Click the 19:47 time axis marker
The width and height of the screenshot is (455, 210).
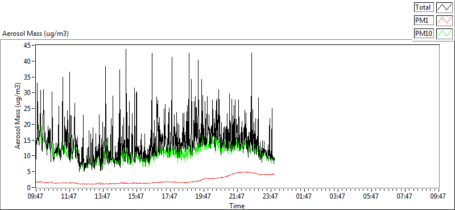[x=203, y=197]
